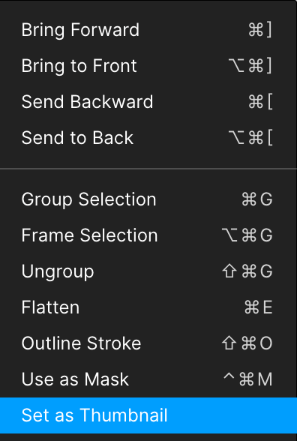Click the Ungroup menu item
Viewport: 297px width, 441px height.
coord(148,271)
